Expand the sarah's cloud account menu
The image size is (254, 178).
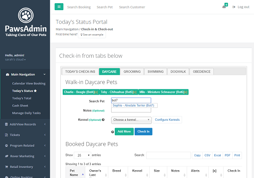click(15, 59)
